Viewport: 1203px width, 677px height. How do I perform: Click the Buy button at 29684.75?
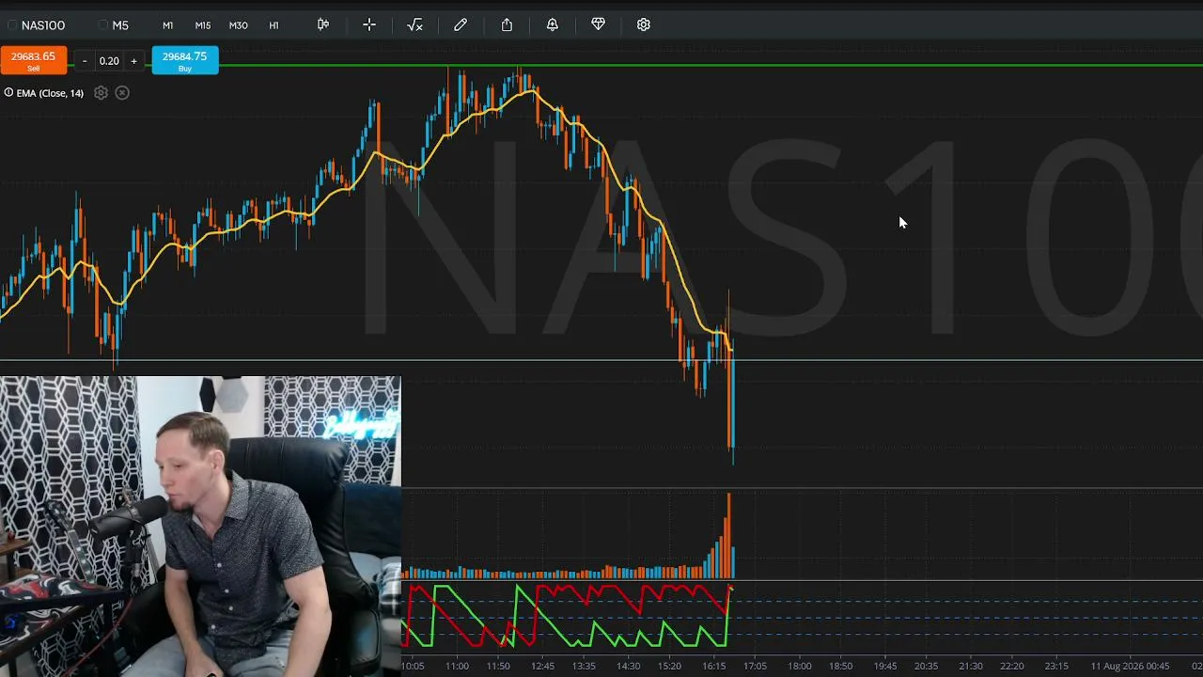tap(185, 60)
